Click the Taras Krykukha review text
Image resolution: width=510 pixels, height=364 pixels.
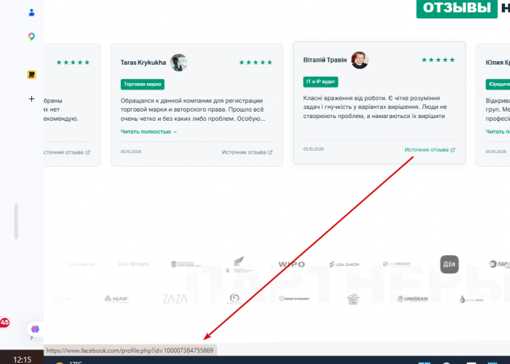click(x=193, y=109)
